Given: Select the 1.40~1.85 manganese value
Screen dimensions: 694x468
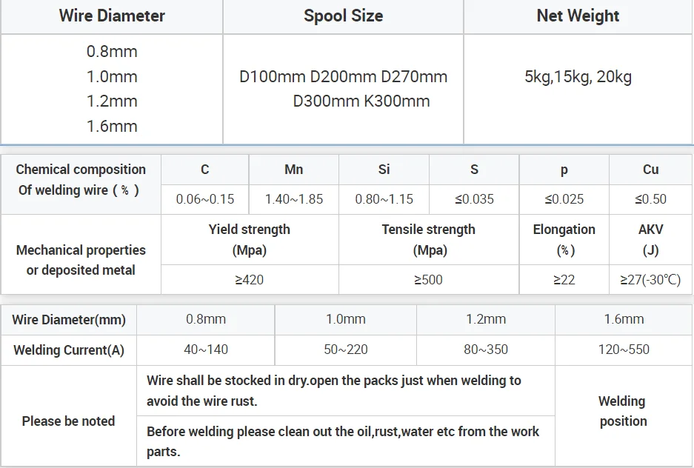Looking at the screenshot, I should coord(294,199).
